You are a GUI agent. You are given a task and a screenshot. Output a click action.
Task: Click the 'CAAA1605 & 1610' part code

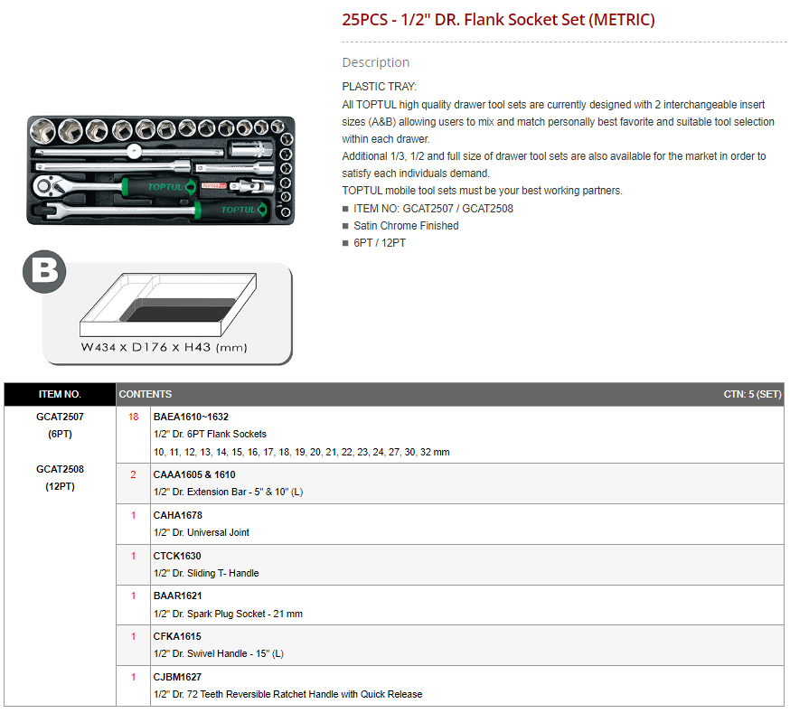194,474
